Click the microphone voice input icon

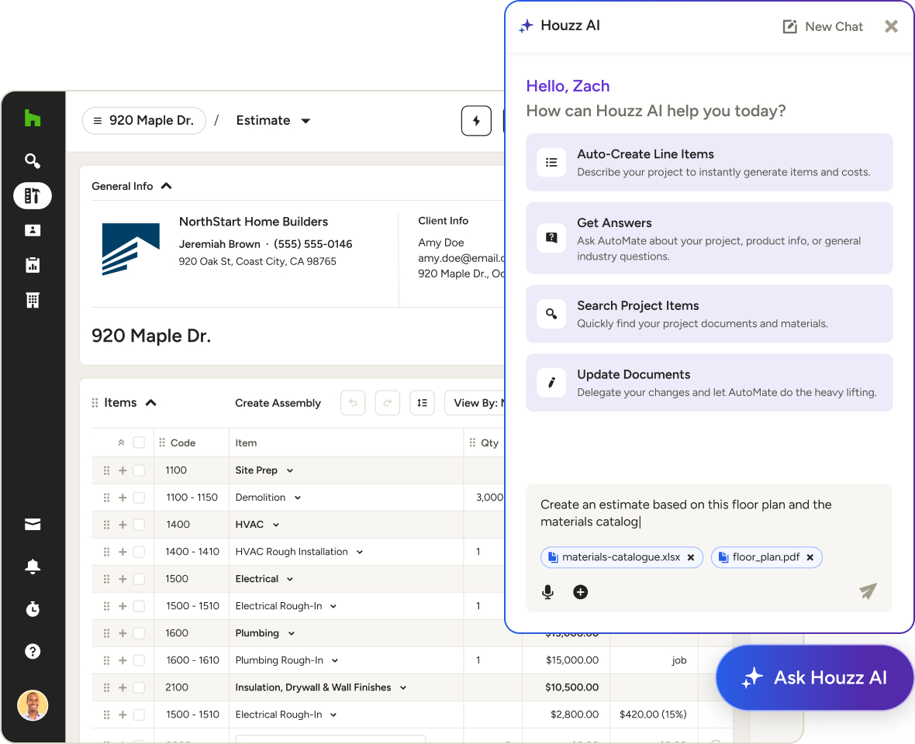pyautogui.click(x=547, y=592)
